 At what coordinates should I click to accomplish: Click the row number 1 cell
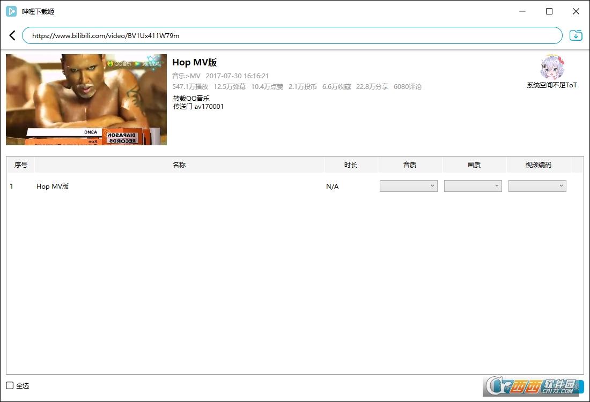12,186
